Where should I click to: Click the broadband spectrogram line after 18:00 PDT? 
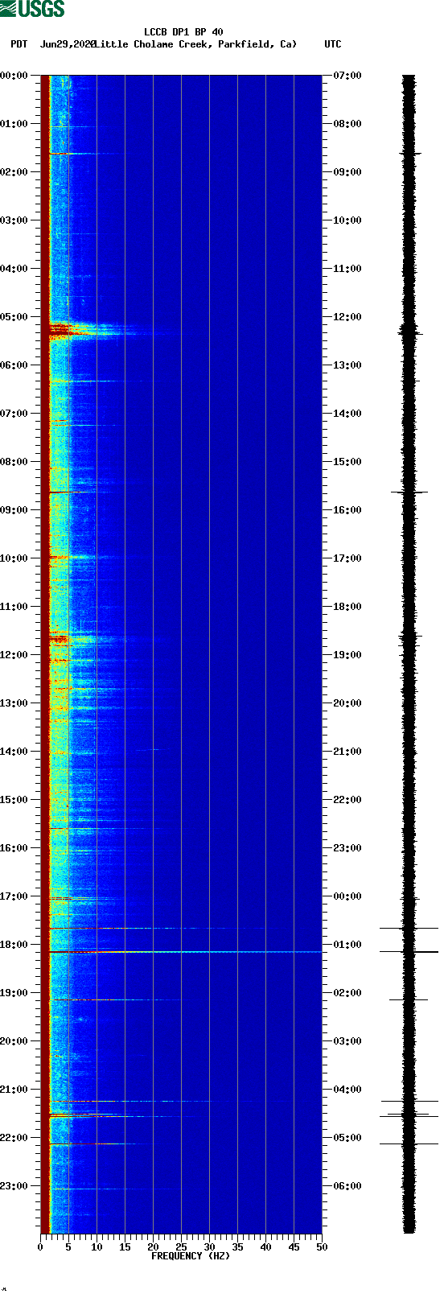pyautogui.click(x=185, y=952)
